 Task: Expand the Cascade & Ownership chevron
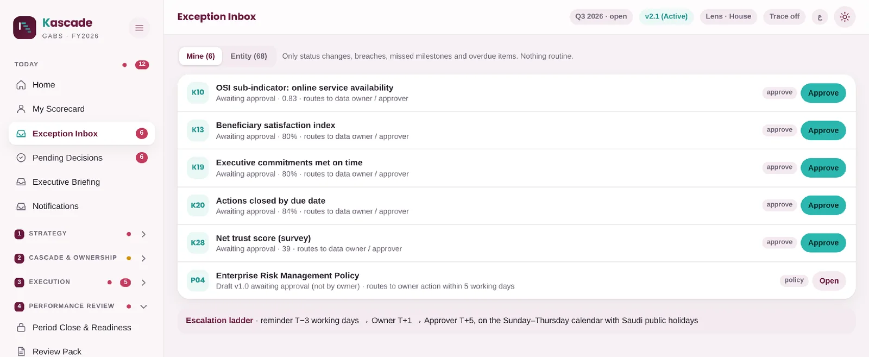[x=143, y=259]
